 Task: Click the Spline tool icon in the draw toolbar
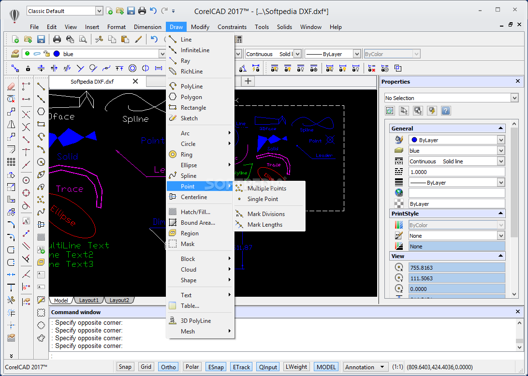41,212
